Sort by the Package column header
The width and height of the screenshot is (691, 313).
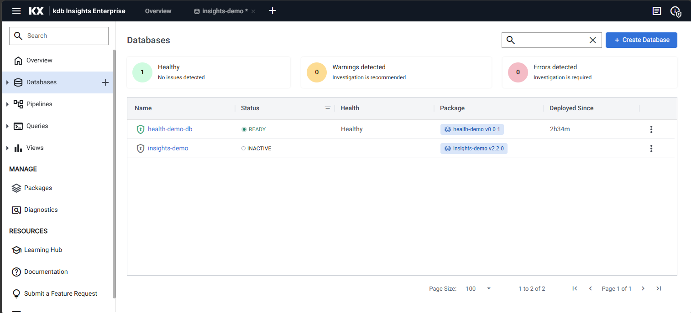pyautogui.click(x=452, y=108)
